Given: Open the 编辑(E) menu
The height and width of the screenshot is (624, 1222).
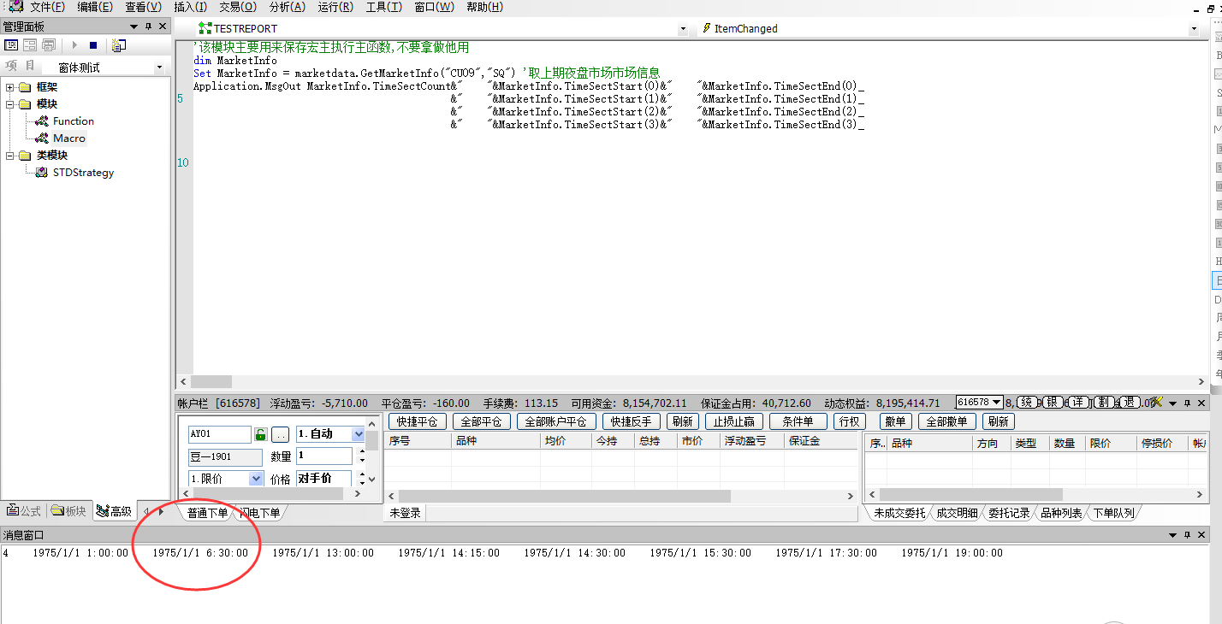Looking at the screenshot, I should click(x=95, y=7).
